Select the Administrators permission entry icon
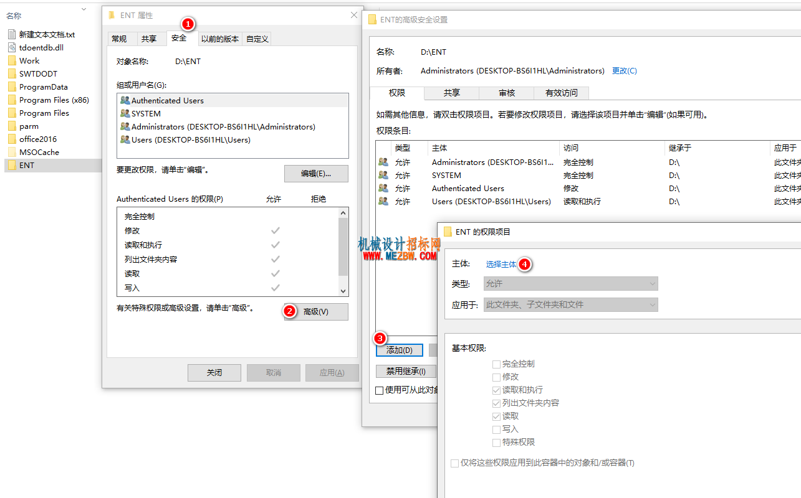This screenshot has height=498, width=801. (x=383, y=162)
